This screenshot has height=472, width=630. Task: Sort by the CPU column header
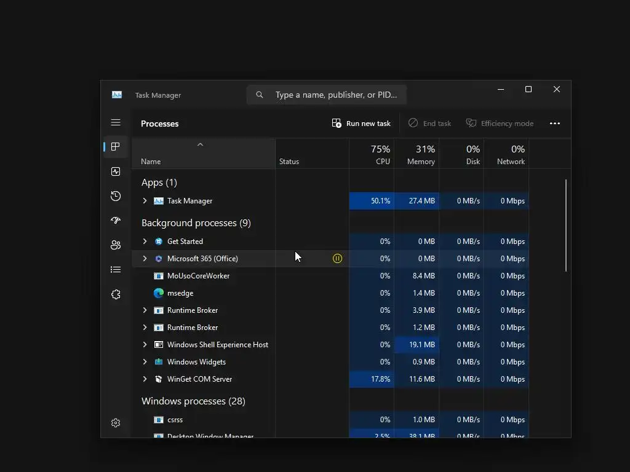coord(372,154)
